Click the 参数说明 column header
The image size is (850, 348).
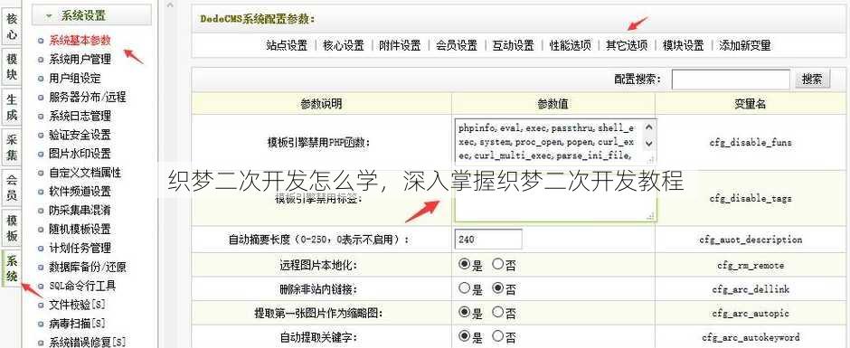tap(321, 104)
